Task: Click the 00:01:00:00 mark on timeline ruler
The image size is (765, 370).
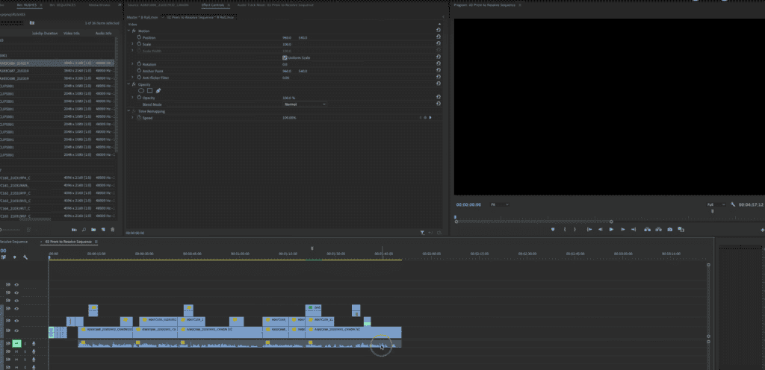Action: pos(241,254)
